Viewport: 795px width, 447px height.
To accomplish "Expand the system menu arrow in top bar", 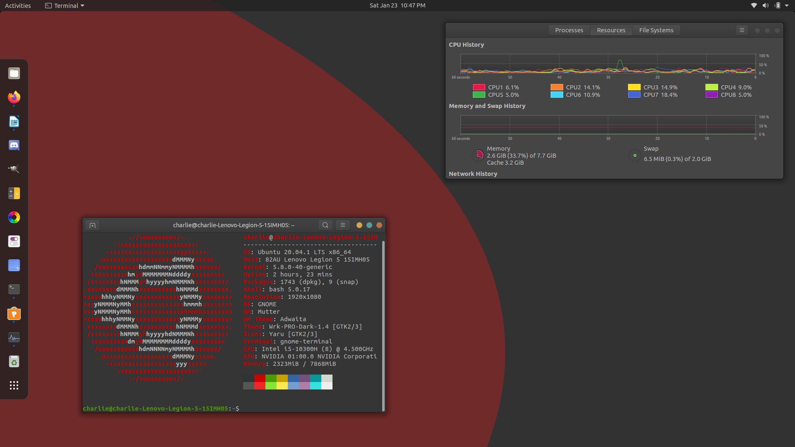I will click(787, 5).
